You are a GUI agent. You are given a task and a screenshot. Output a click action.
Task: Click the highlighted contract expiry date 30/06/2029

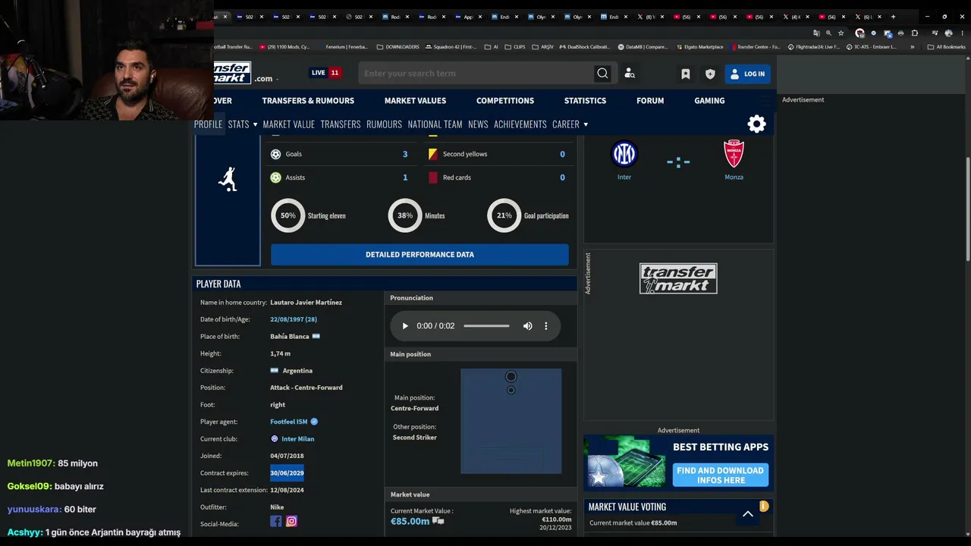point(287,473)
